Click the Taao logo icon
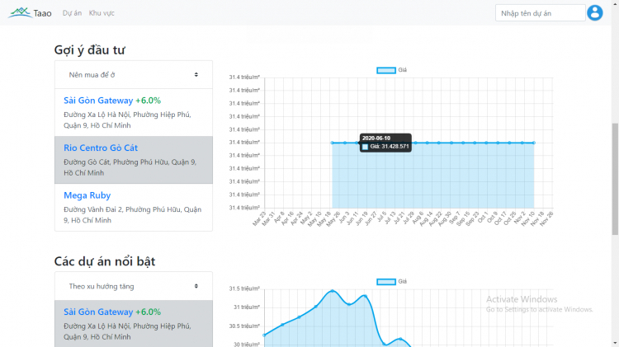The image size is (619, 347). (x=20, y=12)
